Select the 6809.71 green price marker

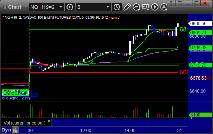200,33
